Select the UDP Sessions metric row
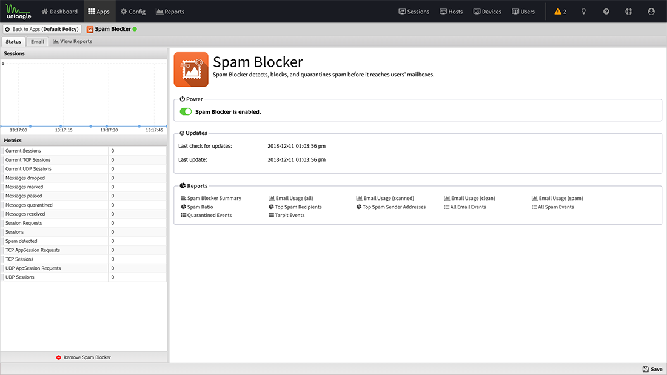Image resolution: width=667 pixels, height=375 pixels. point(84,277)
